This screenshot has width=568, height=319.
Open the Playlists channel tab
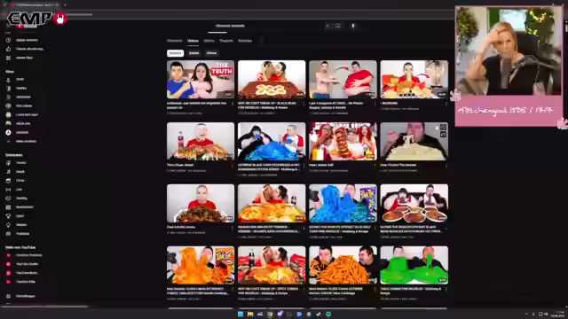tap(226, 41)
